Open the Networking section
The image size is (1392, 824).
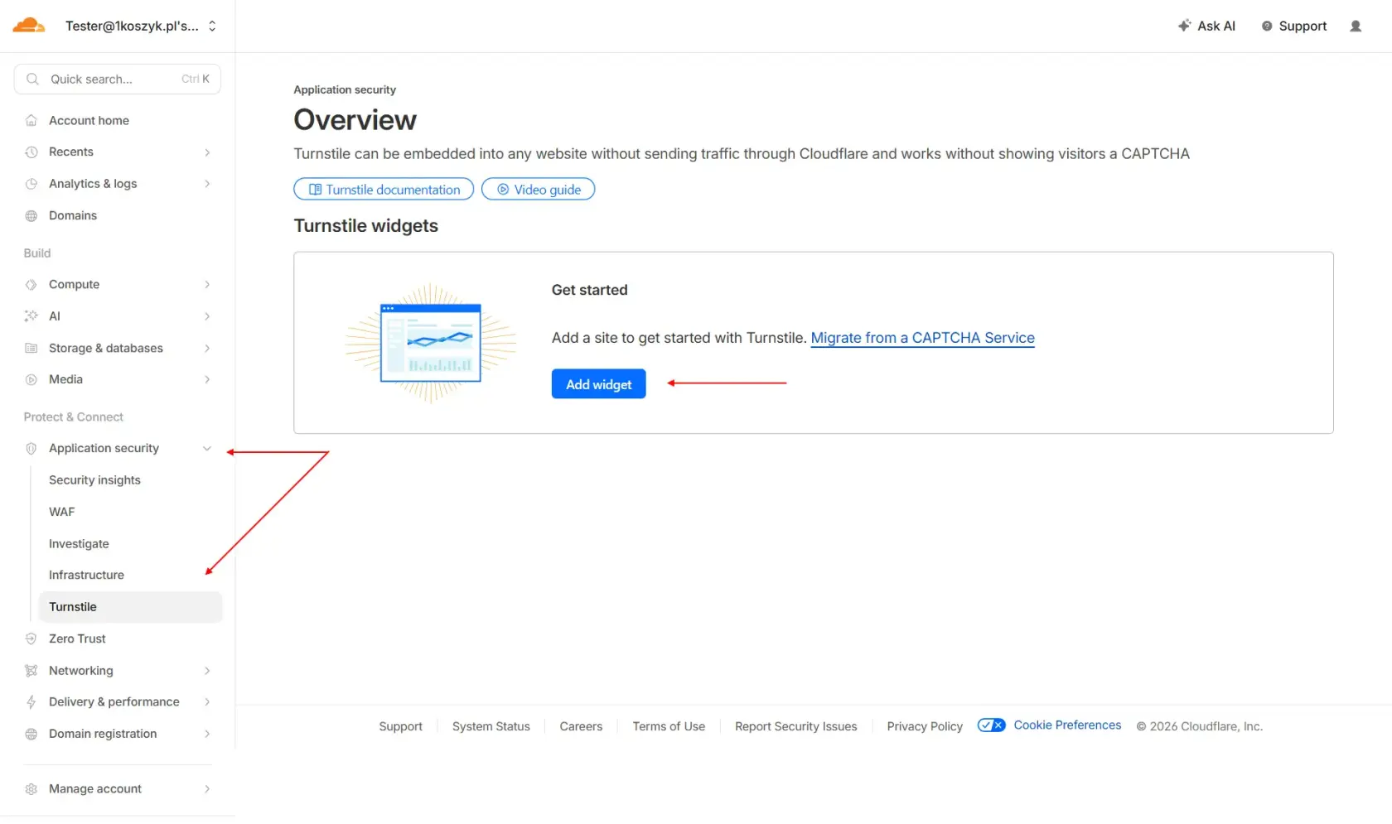pyautogui.click(x=80, y=671)
